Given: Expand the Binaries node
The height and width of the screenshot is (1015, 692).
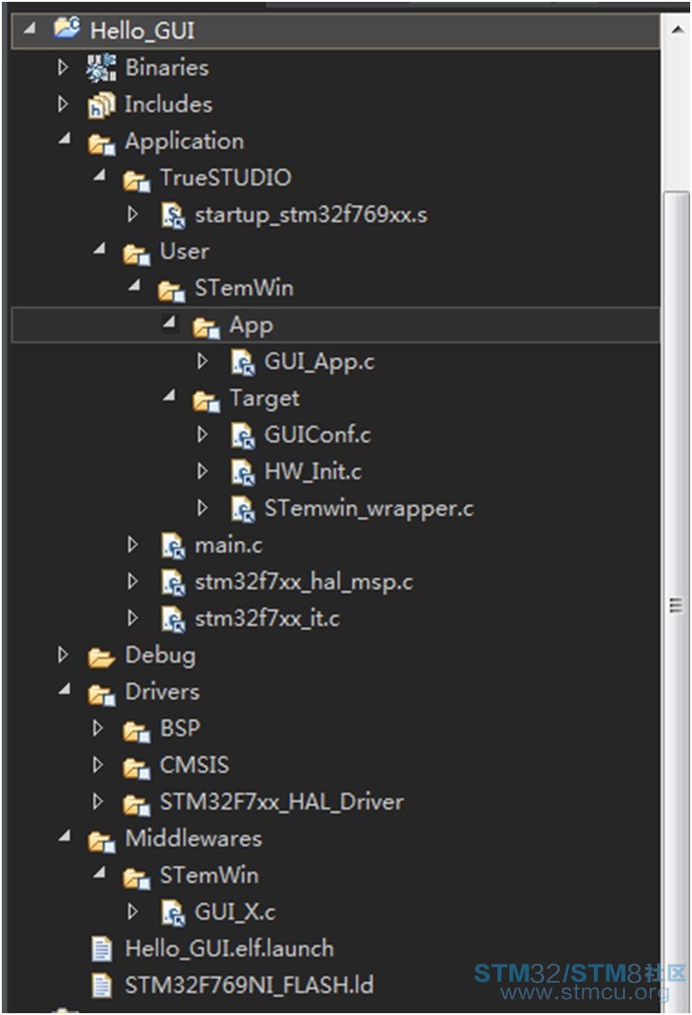Looking at the screenshot, I should 62,67.
